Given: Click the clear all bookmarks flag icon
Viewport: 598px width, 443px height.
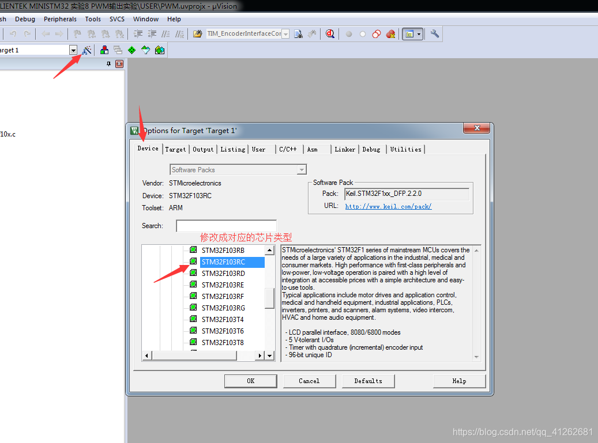Looking at the screenshot, I should click(120, 34).
